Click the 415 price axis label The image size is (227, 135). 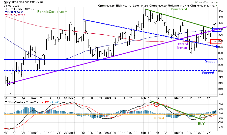click(220, 11)
